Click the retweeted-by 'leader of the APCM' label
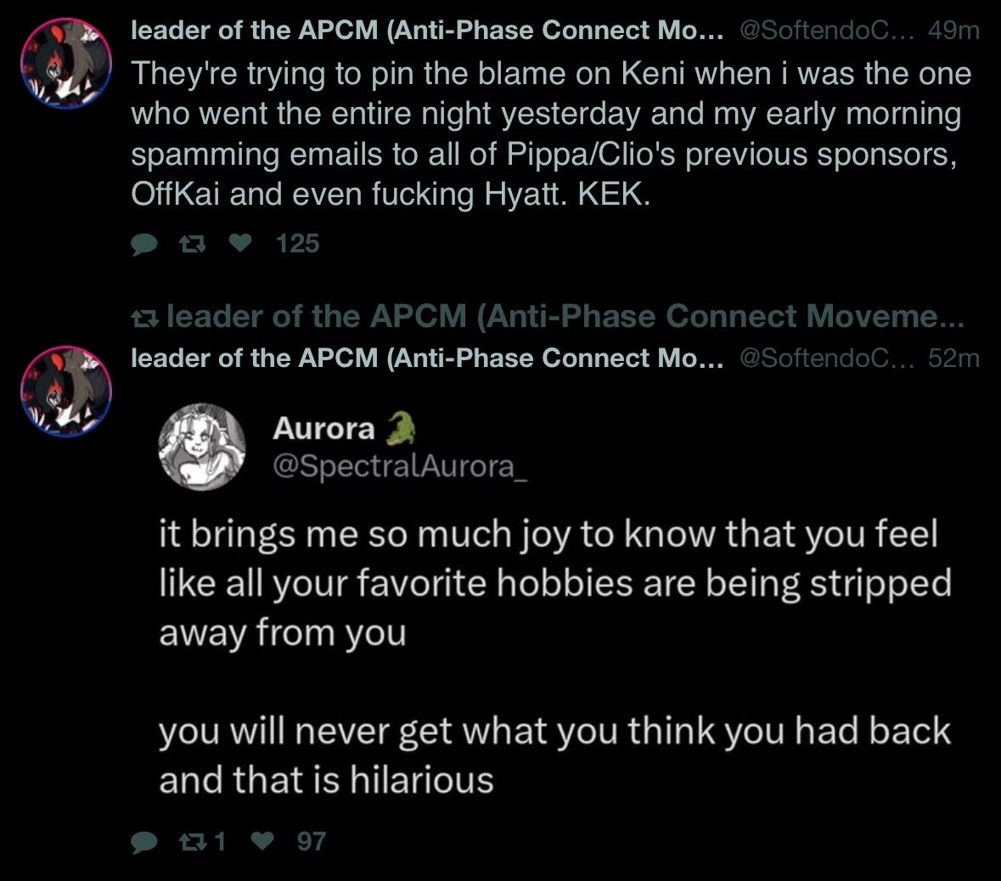Viewport: 1001px width, 881px height. coord(565,318)
